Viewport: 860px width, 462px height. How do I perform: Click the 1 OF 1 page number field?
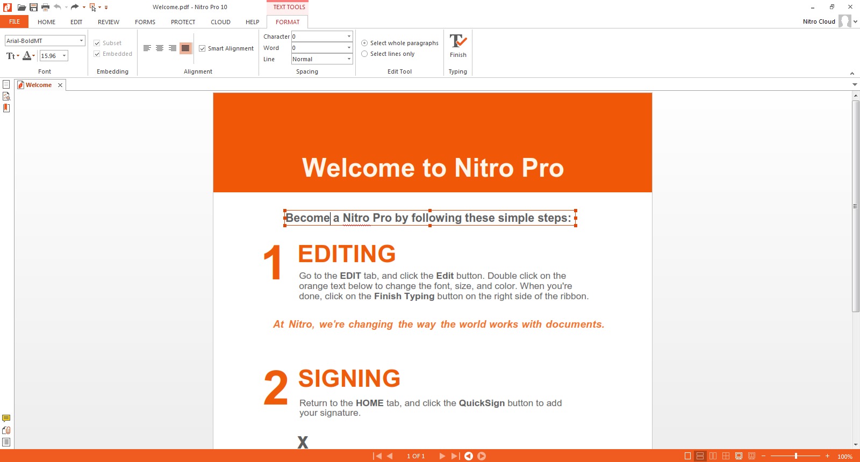415,456
